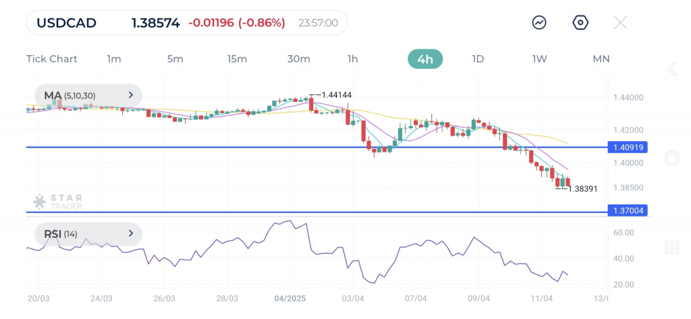691x319 pixels.
Task: Switch to the Tick Chart timeframe
Action: 52,59
